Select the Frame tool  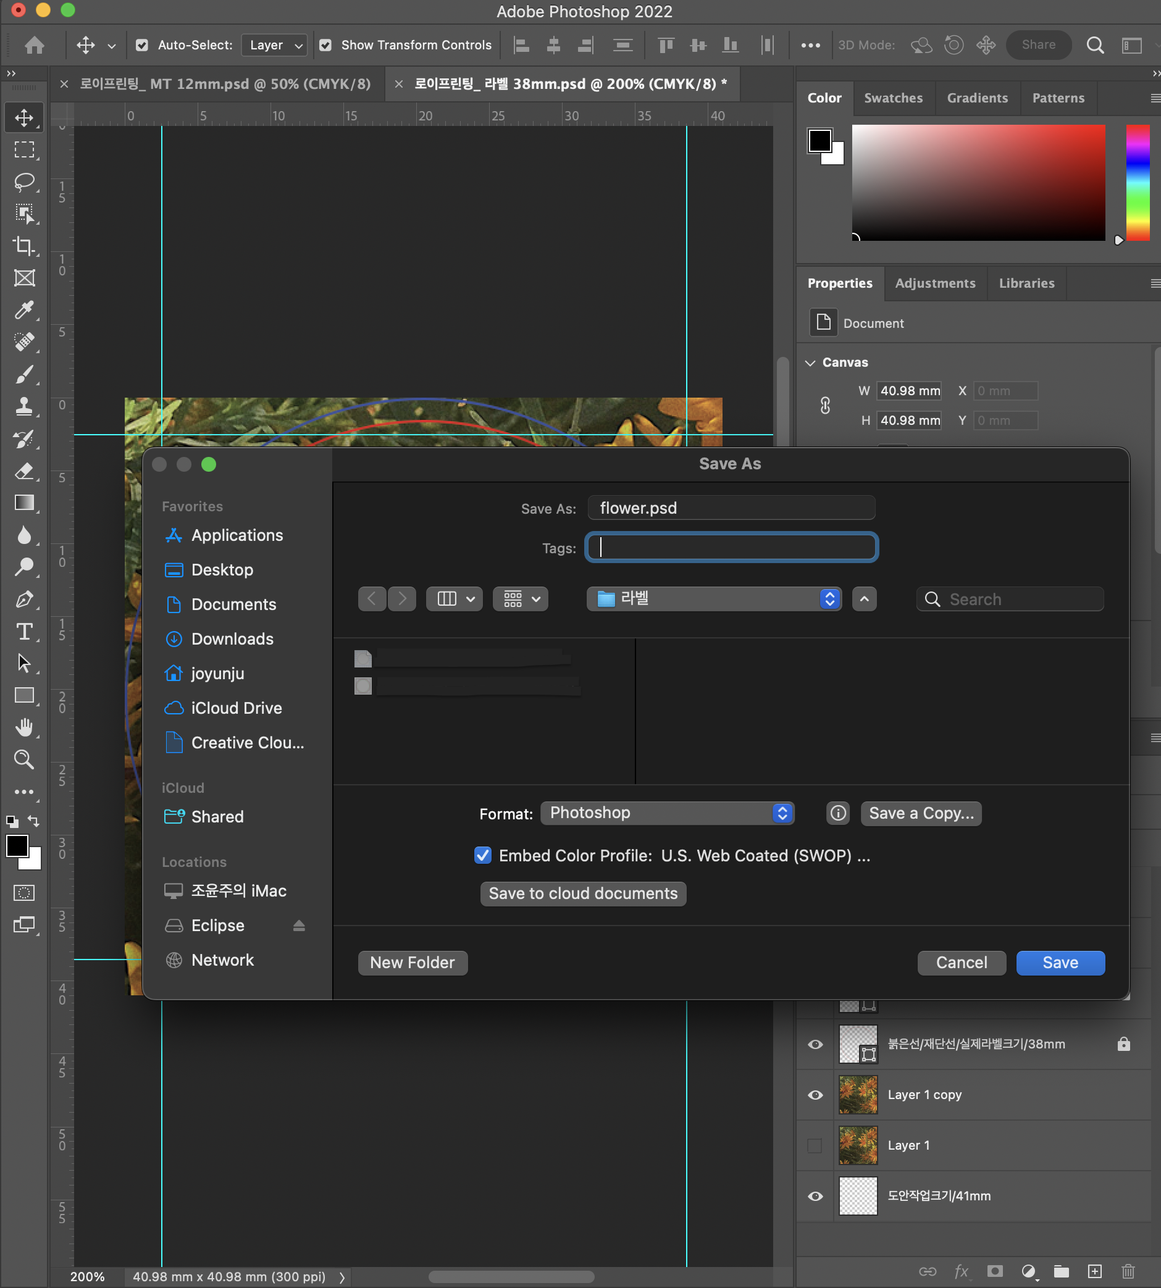[24, 278]
